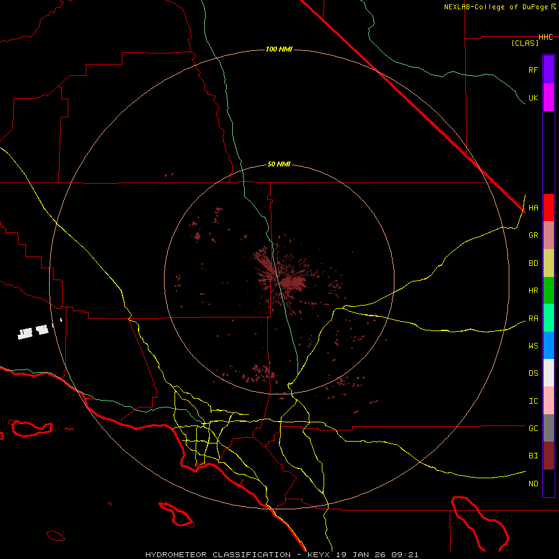Click the purple RF color swatch

[x=548, y=69]
